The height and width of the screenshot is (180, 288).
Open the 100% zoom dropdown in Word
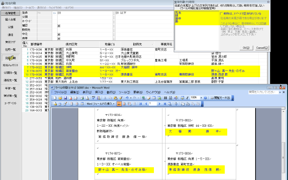tap(201, 98)
